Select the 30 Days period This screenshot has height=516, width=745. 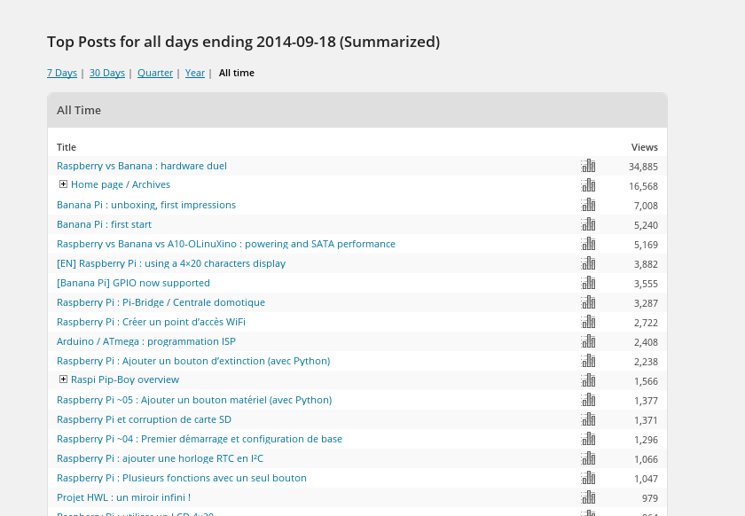tap(107, 73)
